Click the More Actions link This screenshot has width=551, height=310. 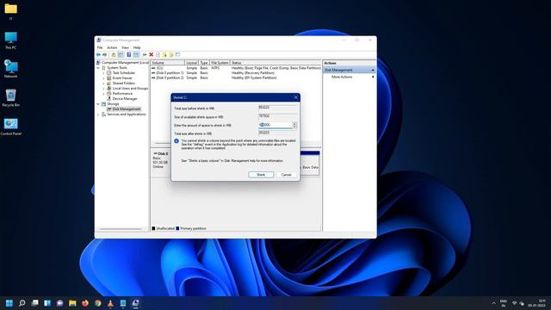[342, 77]
